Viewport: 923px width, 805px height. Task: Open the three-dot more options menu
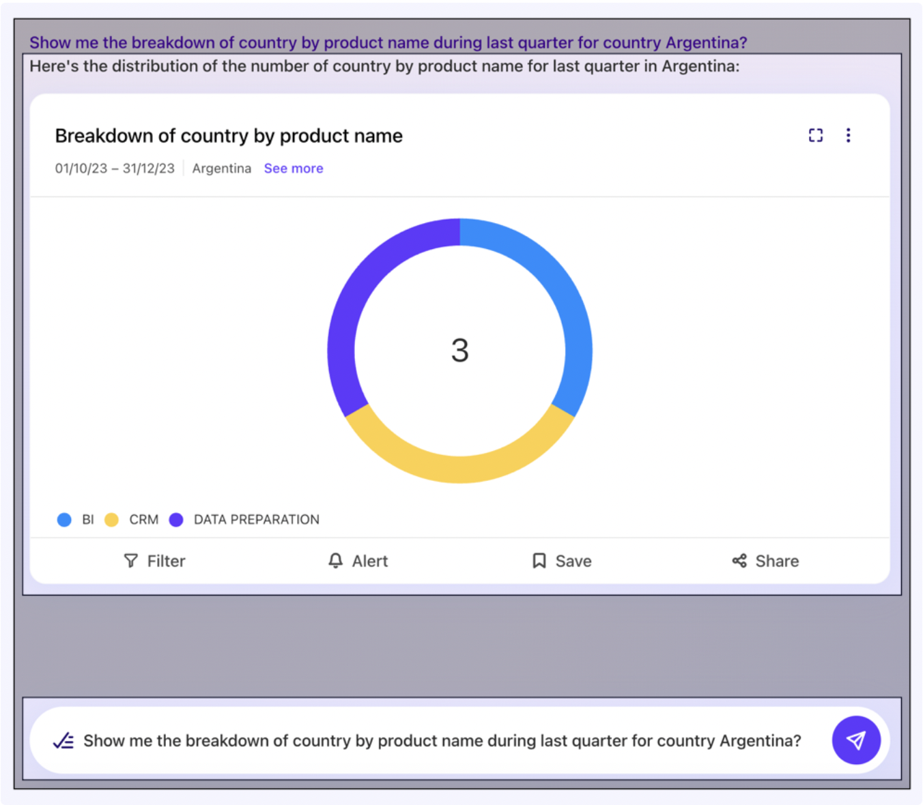coord(848,135)
